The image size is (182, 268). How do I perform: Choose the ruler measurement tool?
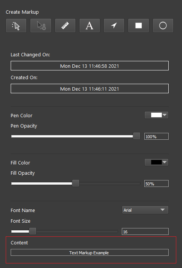tap(65, 26)
